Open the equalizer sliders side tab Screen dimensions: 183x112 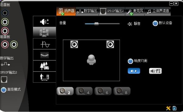(x=45, y=55)
